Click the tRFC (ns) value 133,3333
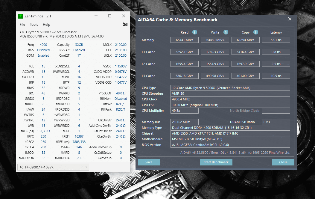Image resolution: width=315 pixels, height=199 pixels. pyautogui.click(x=43, y=131)
